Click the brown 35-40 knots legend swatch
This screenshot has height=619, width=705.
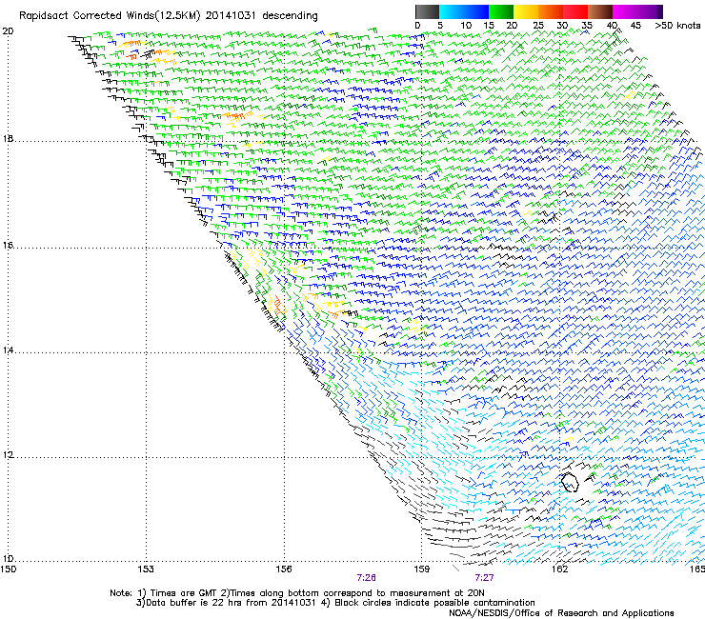tap(600, 11)
